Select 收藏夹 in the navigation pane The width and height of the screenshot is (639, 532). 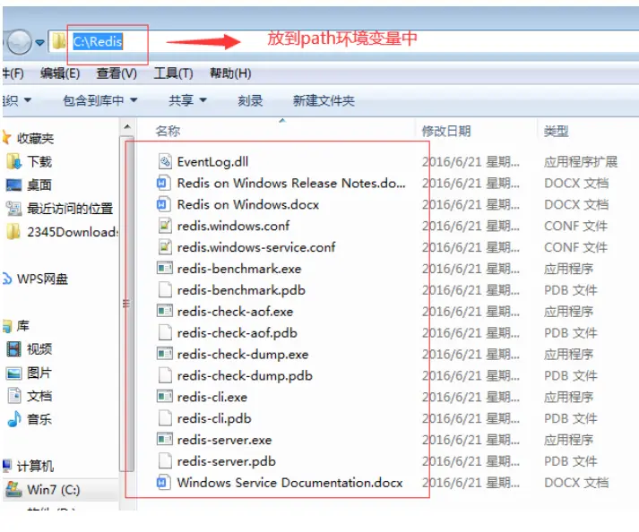click(35, 138)
